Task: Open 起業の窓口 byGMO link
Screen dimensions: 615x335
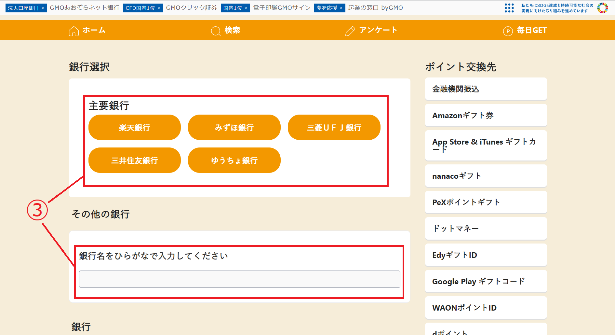Action: tap(375, 8)
